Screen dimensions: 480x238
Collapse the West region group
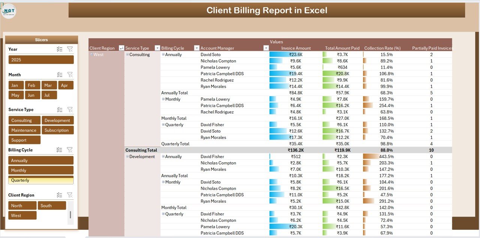[91, 54]
